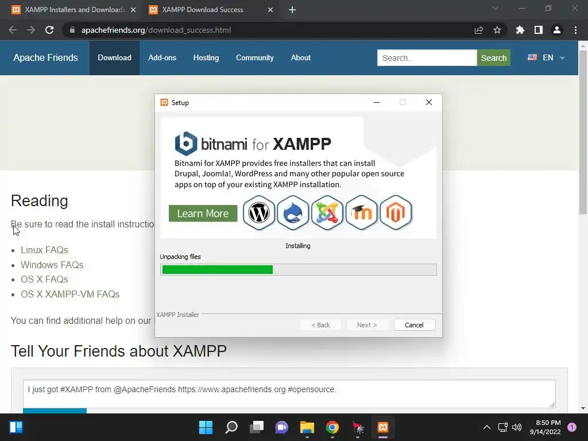
Task: Go forward in Chrome history
Action: [x=31, y=30]
